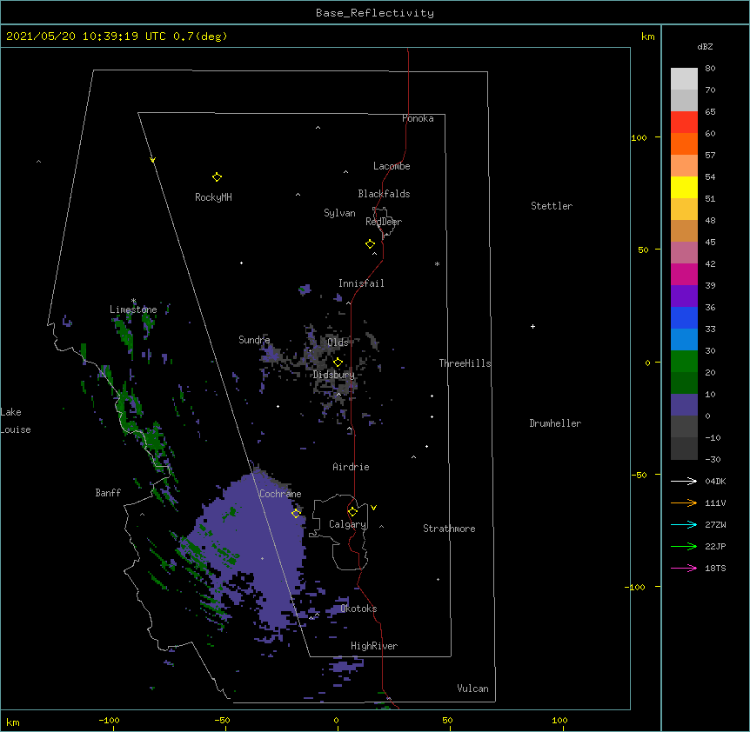Click the ThreeHills label
The image size is (750, 732).
tap(465, 363)
